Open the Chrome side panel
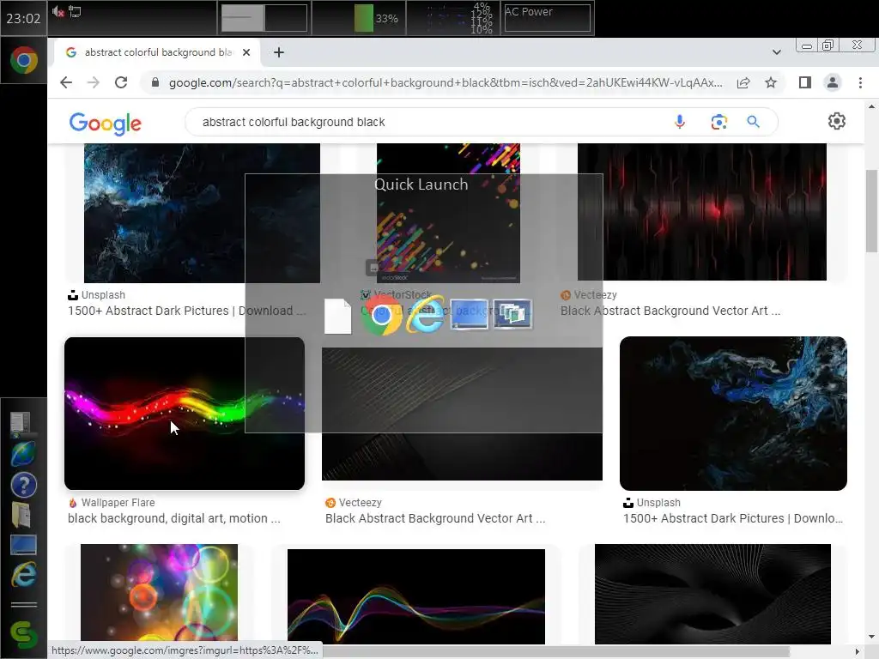Screen dimensions: 879x659 coord(805,83)
